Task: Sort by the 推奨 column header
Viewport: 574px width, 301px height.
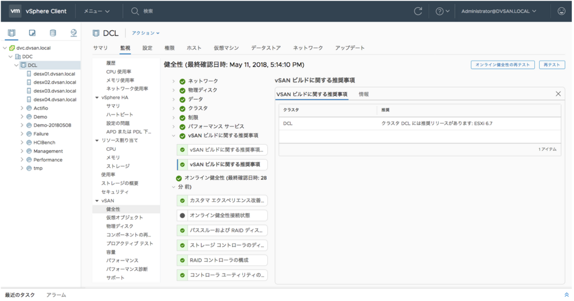Action: [385, 110]
